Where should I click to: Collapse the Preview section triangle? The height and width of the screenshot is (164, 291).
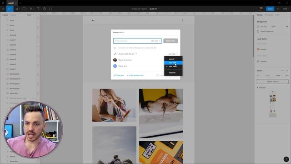coord(257,87)
